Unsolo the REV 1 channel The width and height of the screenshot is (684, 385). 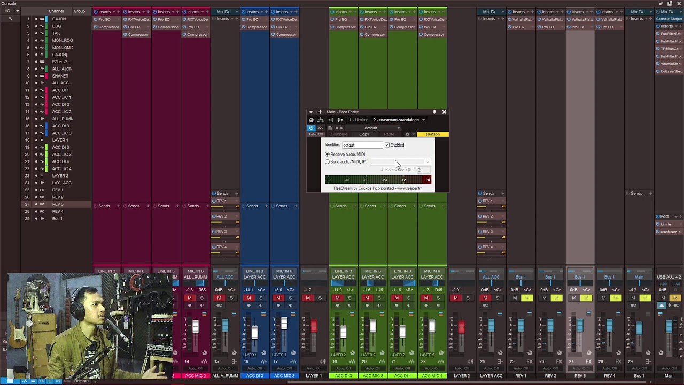(x=527, y=298)
